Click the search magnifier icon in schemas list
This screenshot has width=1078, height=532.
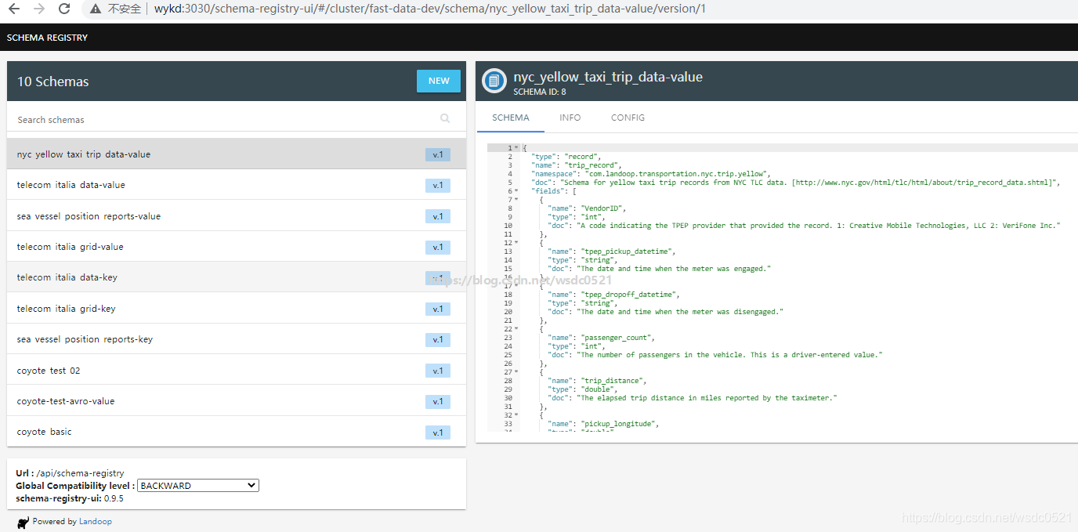coord(445,119)
